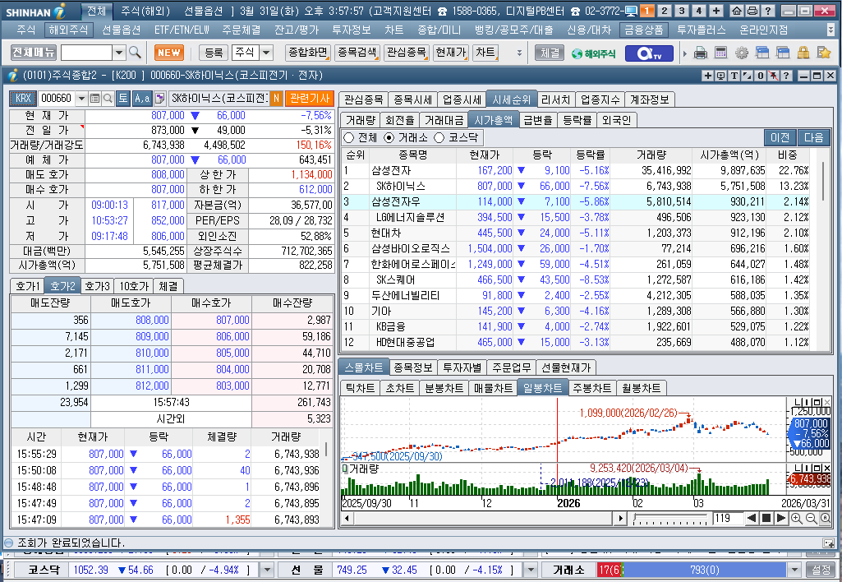This screenshot has width=842, height=582.
Task: Switch to virtual screen 2
Action: pos(665,11)
